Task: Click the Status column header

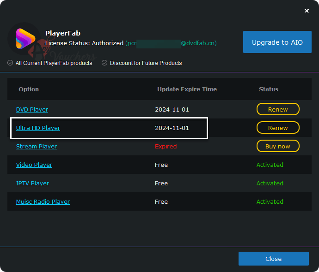Action: pos(269,89)
